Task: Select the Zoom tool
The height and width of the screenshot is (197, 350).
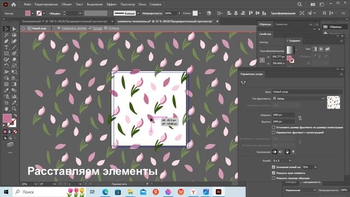Action: pyautogui.click(x=14, y=109)
